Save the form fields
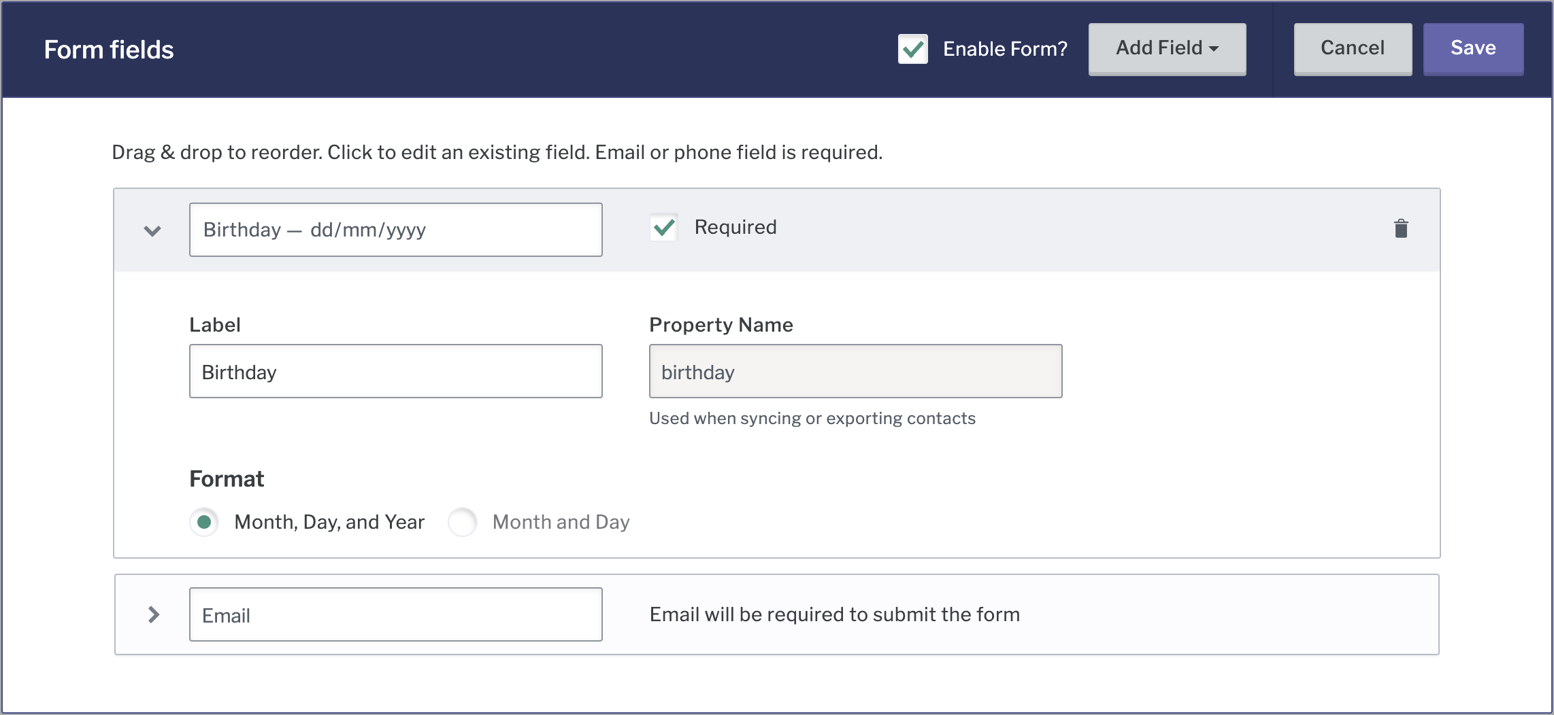Screen dimensions: 1554x715 (1473, 48)
